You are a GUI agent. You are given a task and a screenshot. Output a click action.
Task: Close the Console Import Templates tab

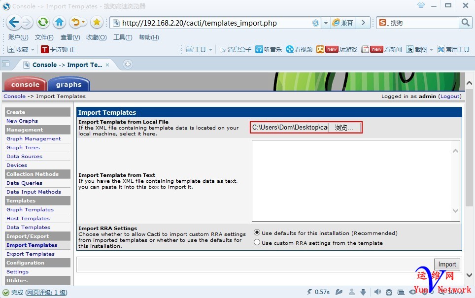[x=107, y=65]
